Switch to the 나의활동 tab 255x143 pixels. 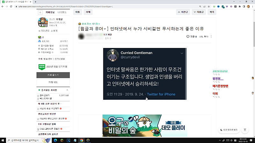click(62, 12)
